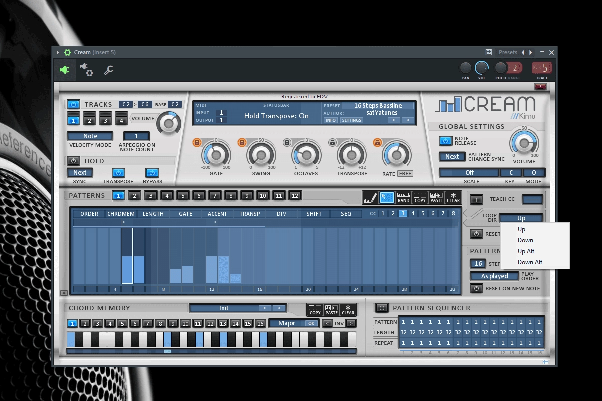The image size is (602, 401).
Task: Open the plugin window grid options icon
Action: (489, 52)
